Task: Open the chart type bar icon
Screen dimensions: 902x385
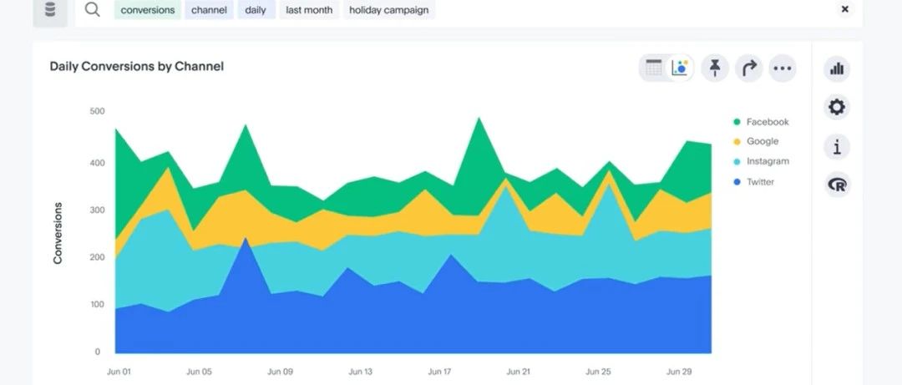Action: point(836,69)
